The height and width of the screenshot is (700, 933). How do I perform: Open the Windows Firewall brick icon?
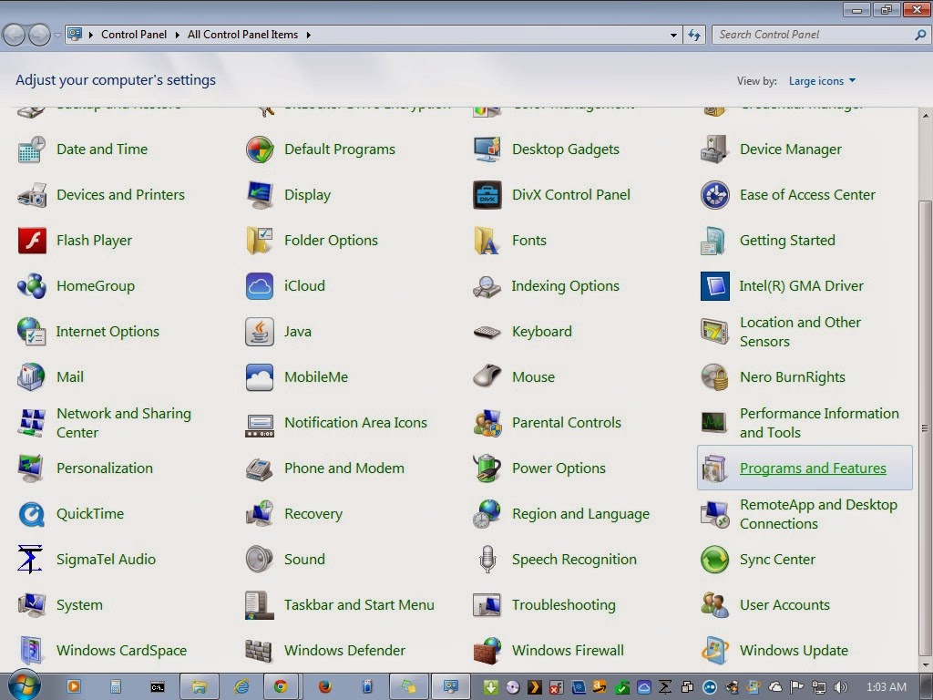coord(487,651)
